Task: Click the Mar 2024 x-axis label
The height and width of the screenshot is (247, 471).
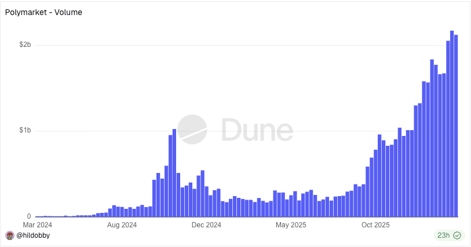Action: tap(37, 225)
